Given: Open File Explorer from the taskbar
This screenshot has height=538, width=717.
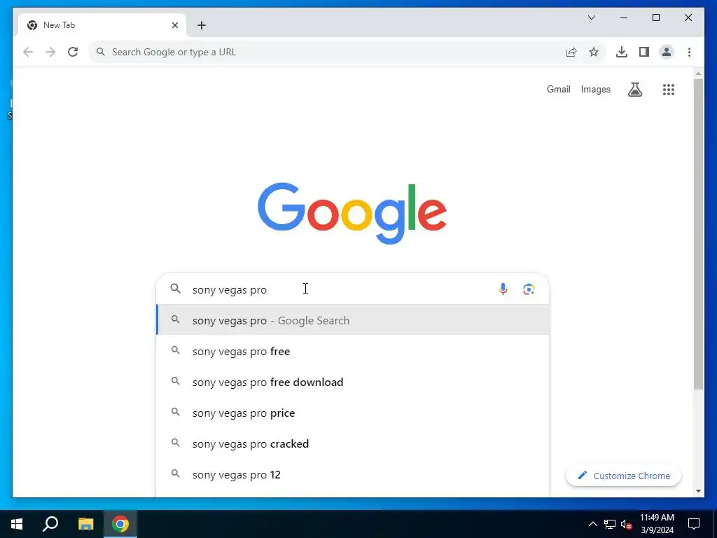Looking at the screenshot, I should tap(85, 524).
